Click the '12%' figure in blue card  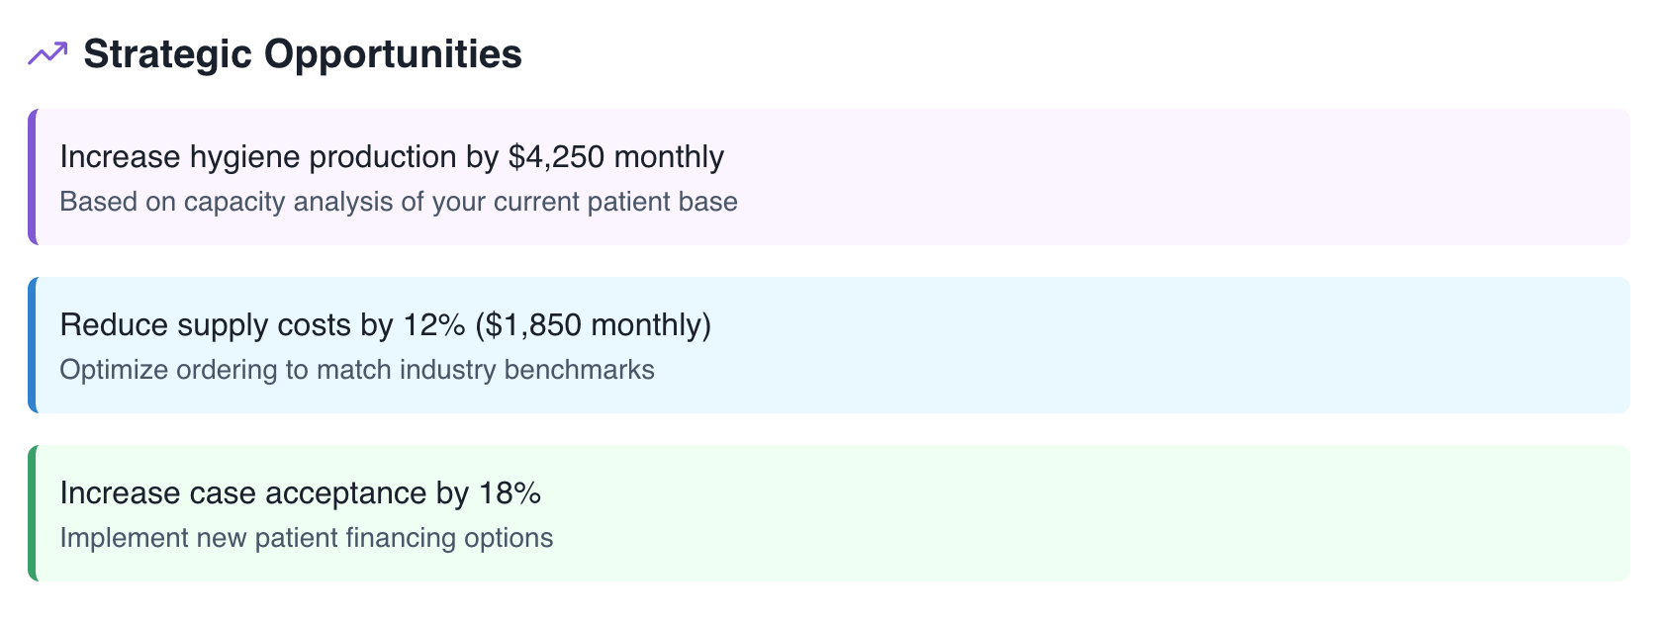(434, 325)
